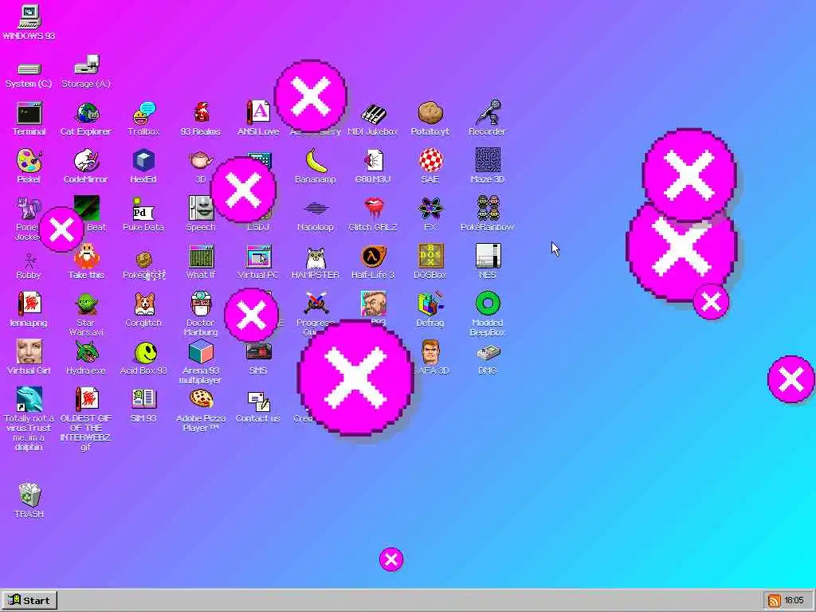This screenshot has height=612, width=816.
Task: Click the tiny pink X near bottom center
Action: (x=391, y=559)
